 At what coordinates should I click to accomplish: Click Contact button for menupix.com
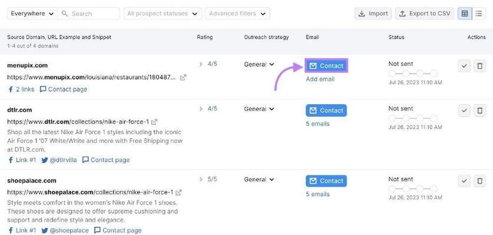coord(326,66)
